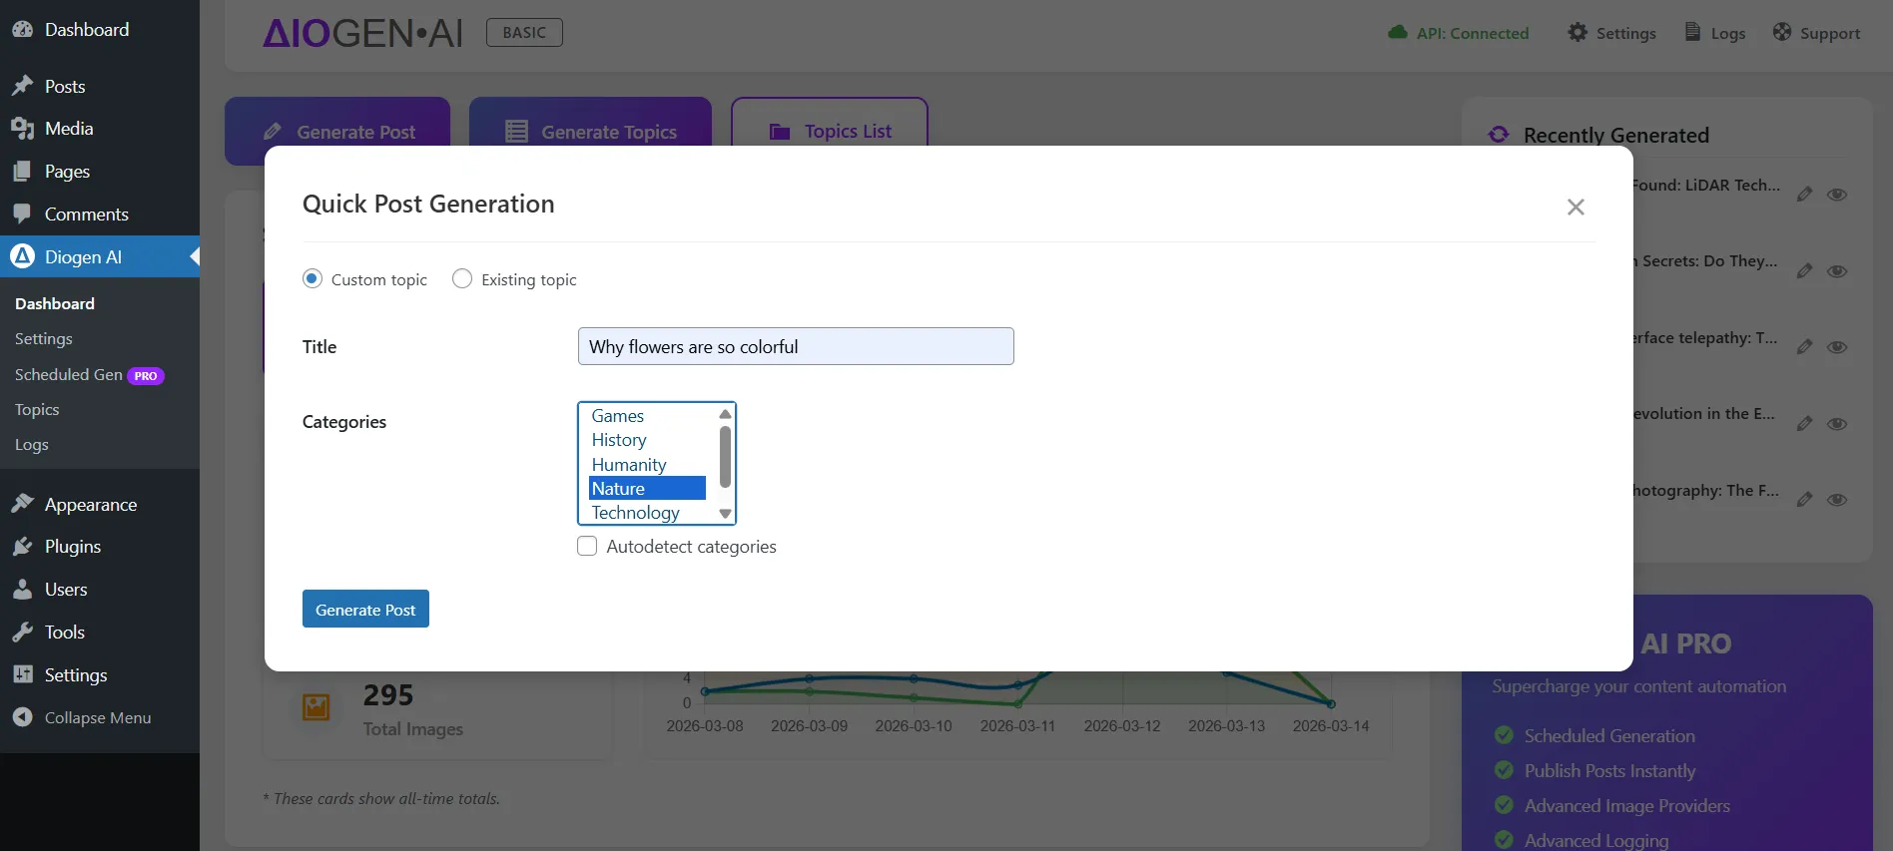Screen dimensions: 1893x851
Task: Click the Comments bubble icon
Action: coord(22,213)
